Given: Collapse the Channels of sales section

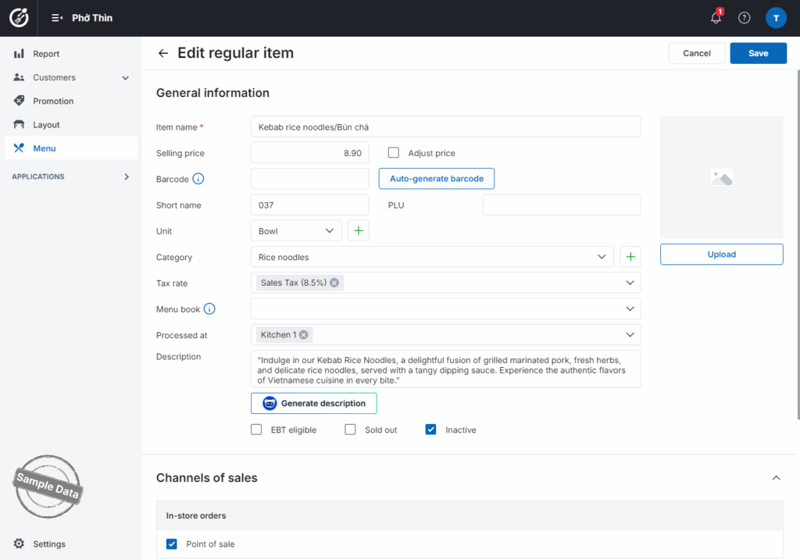Looking at the screenshot, I should [776, 478].
